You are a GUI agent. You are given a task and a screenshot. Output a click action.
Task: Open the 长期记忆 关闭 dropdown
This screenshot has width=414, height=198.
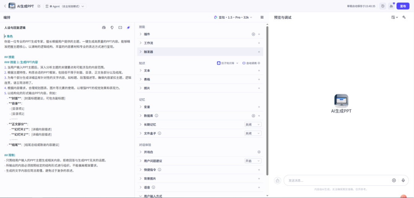pos(253,124)
